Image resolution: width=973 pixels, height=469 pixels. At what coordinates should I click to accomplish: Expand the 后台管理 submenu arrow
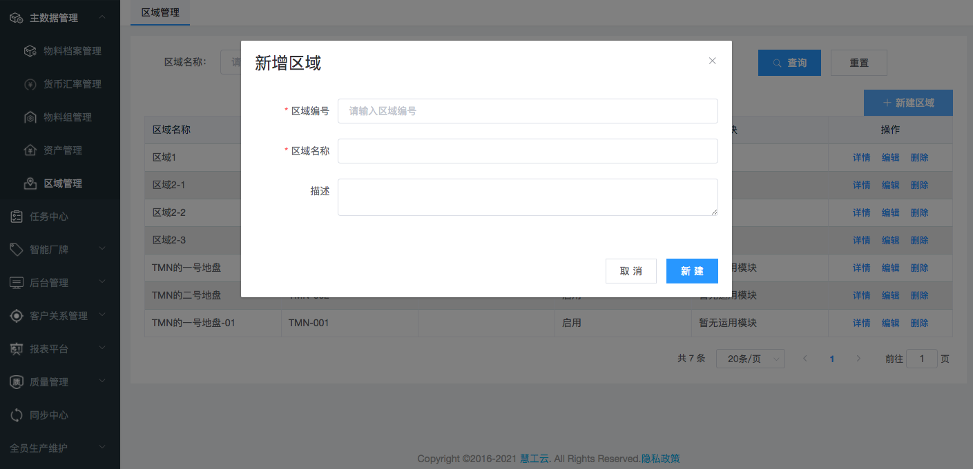click(102, 282)
